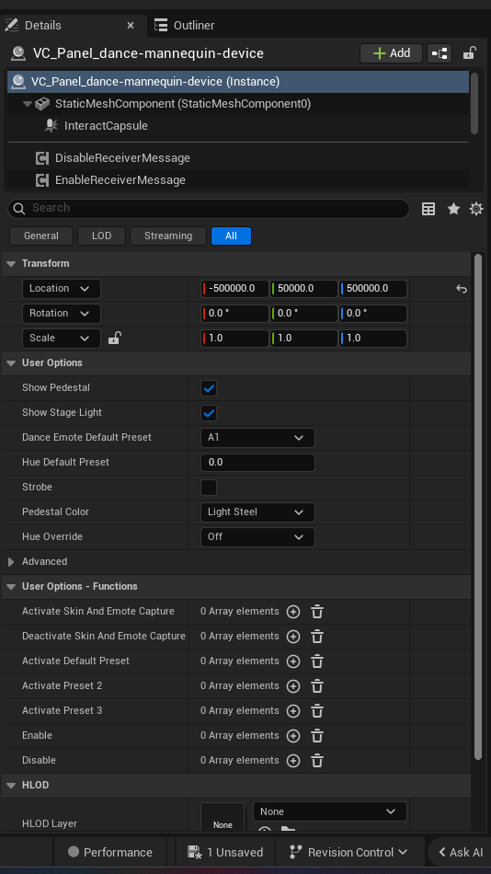Collapse User Options - Functions section
This screenshot has width=491, height=874.
click(x=11, y=586)
